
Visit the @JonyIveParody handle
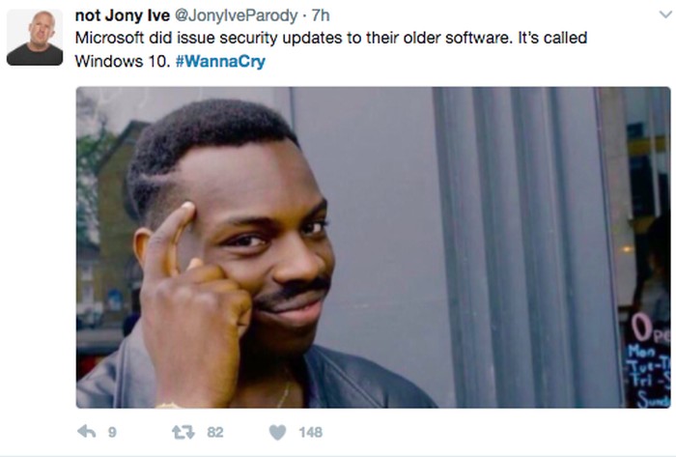[236, 16]
